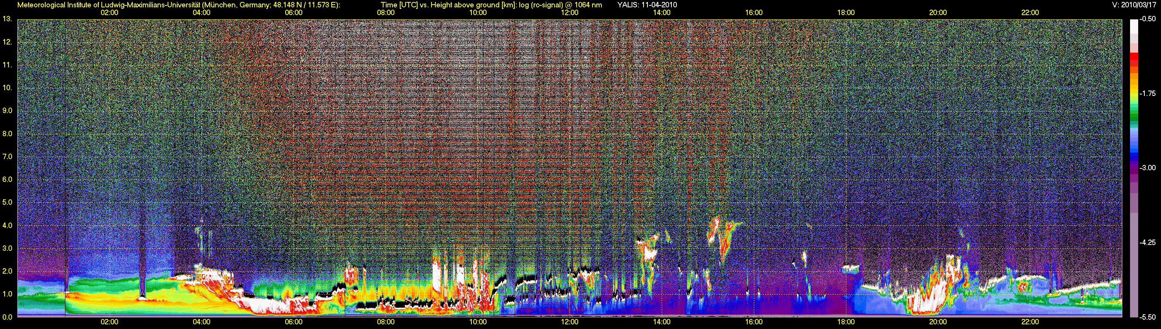This screenshot has width=1161, height=329.
Task: Click the 02:00 label on top time axis
Action: click(110, 13)
